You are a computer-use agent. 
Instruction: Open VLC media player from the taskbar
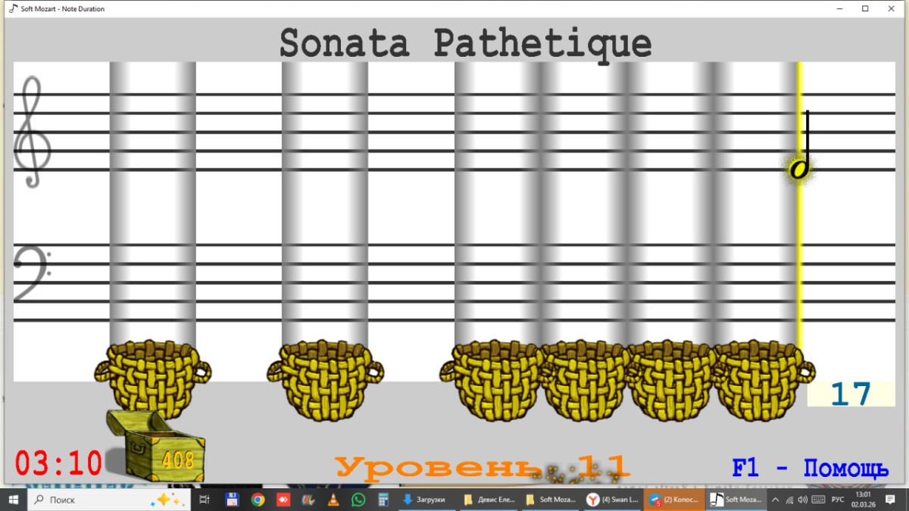333,500
